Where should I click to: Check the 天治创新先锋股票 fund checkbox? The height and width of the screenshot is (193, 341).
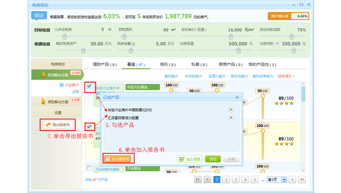pos(89,168)
